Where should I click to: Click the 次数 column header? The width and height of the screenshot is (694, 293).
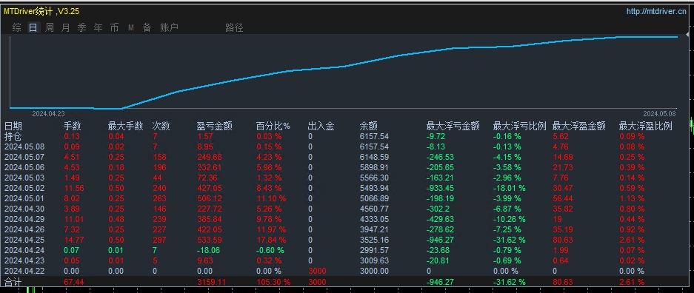click(161, 127)
